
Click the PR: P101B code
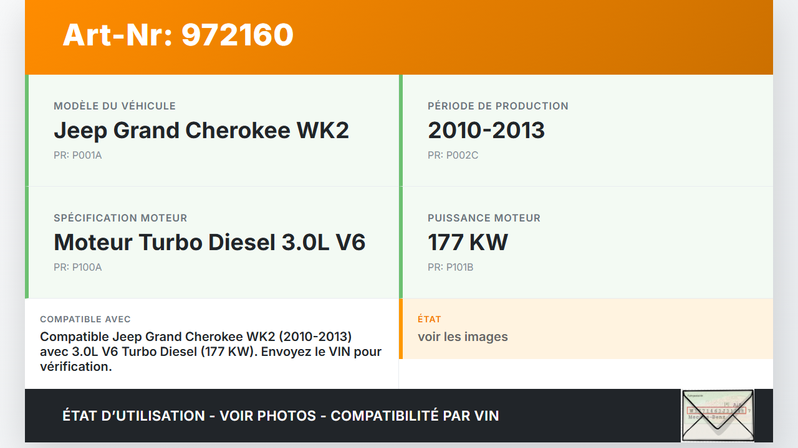coord(450,268)
